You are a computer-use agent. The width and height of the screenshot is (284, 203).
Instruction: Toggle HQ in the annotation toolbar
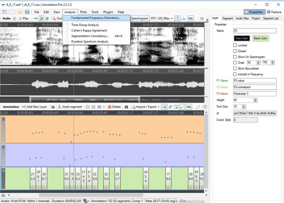[x=189, y=107]
